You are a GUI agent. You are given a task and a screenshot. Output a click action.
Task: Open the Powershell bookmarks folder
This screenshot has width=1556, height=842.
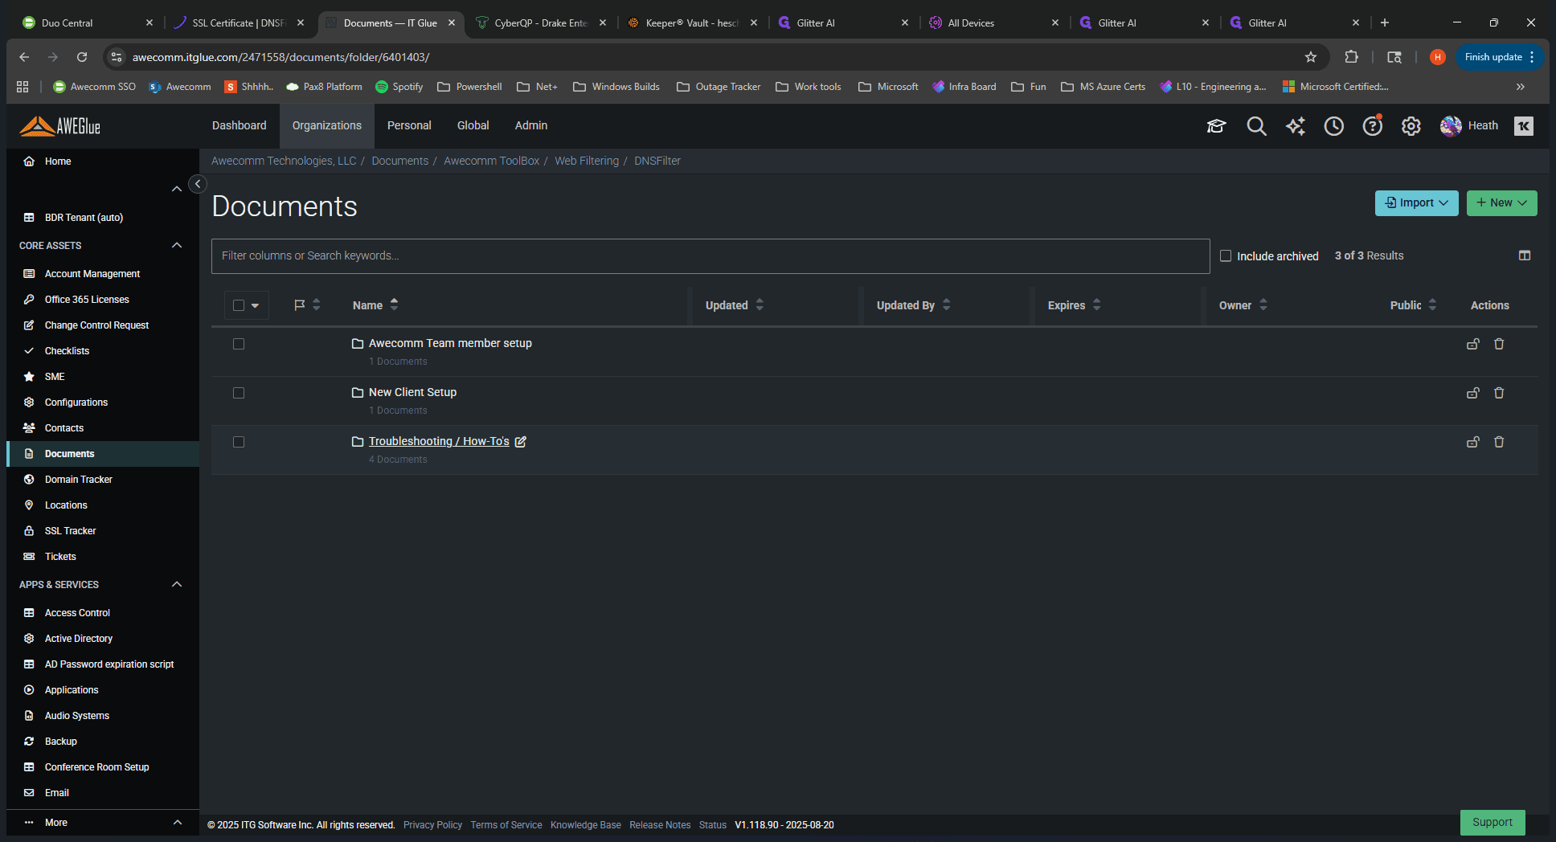point(469,87)
